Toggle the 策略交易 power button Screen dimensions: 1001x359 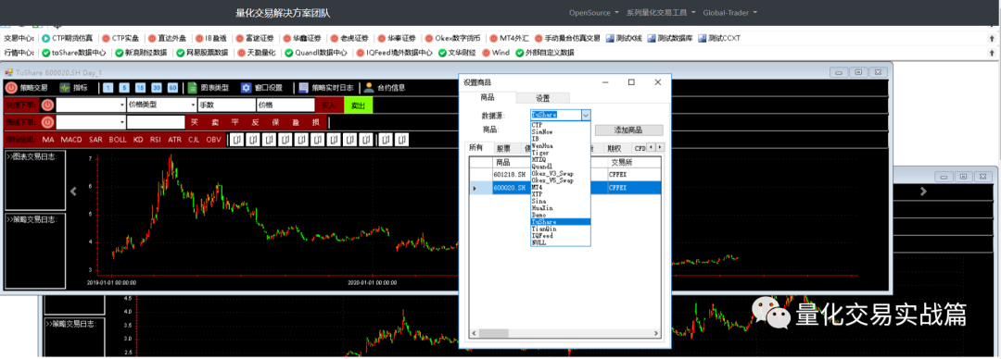coord(11,88)
